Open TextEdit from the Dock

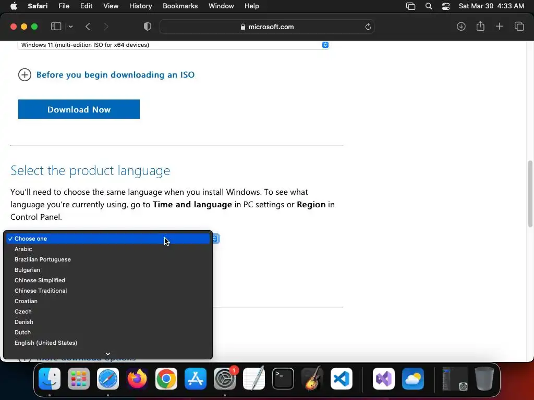tap(254, 379)
